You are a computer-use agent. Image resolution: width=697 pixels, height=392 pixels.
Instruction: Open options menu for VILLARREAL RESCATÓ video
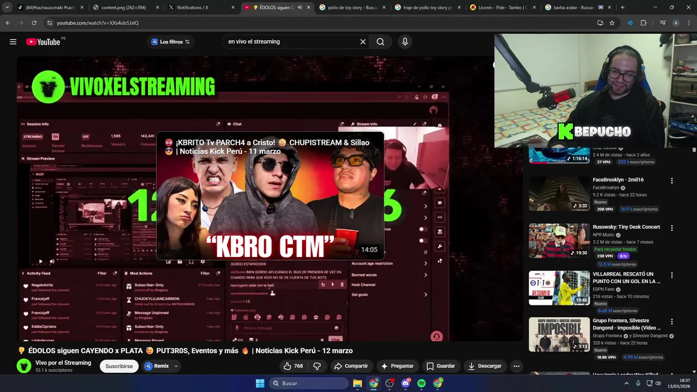click(x=671, y=275)
